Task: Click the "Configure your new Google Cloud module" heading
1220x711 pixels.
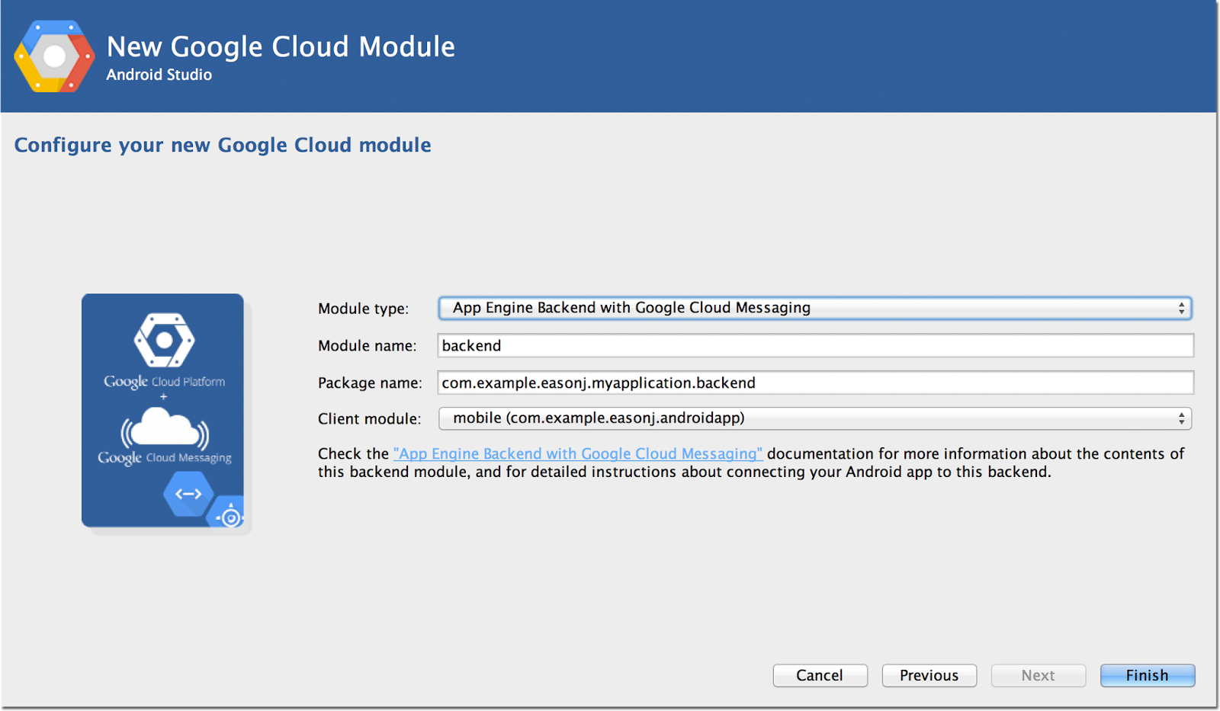Action: pyautogui.click(x=223, y=145)
